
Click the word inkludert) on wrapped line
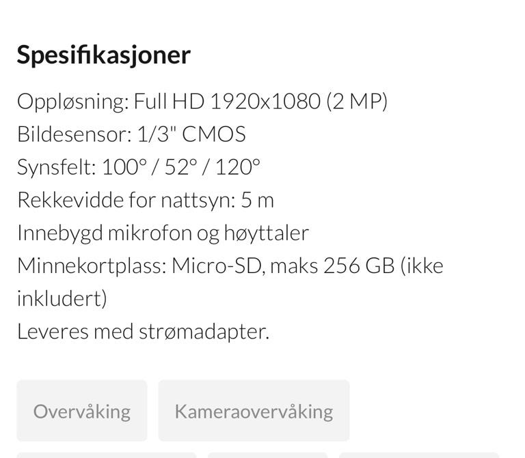tap(62, 298)
